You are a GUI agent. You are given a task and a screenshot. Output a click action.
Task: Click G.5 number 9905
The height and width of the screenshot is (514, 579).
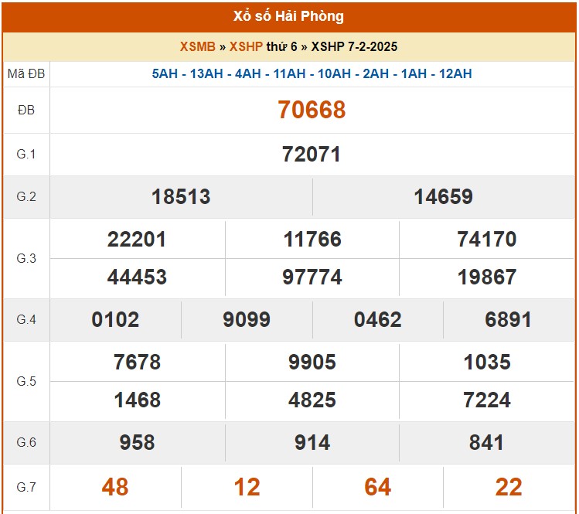[312, 363]
